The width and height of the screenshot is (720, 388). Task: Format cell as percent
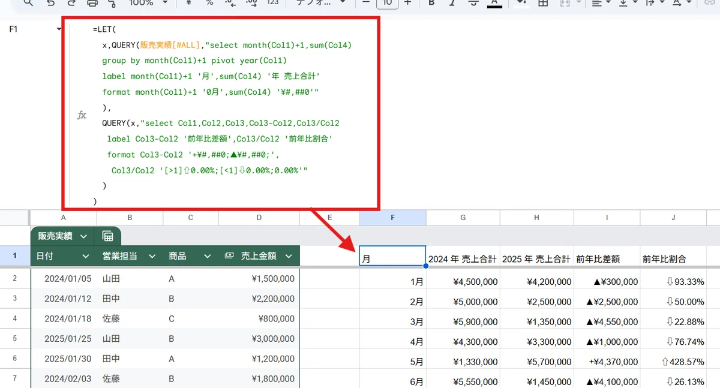(209, 3)
